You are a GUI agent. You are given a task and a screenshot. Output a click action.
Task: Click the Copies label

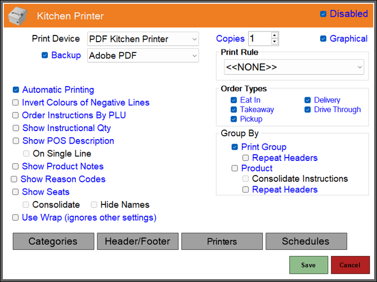coord(230,38)
